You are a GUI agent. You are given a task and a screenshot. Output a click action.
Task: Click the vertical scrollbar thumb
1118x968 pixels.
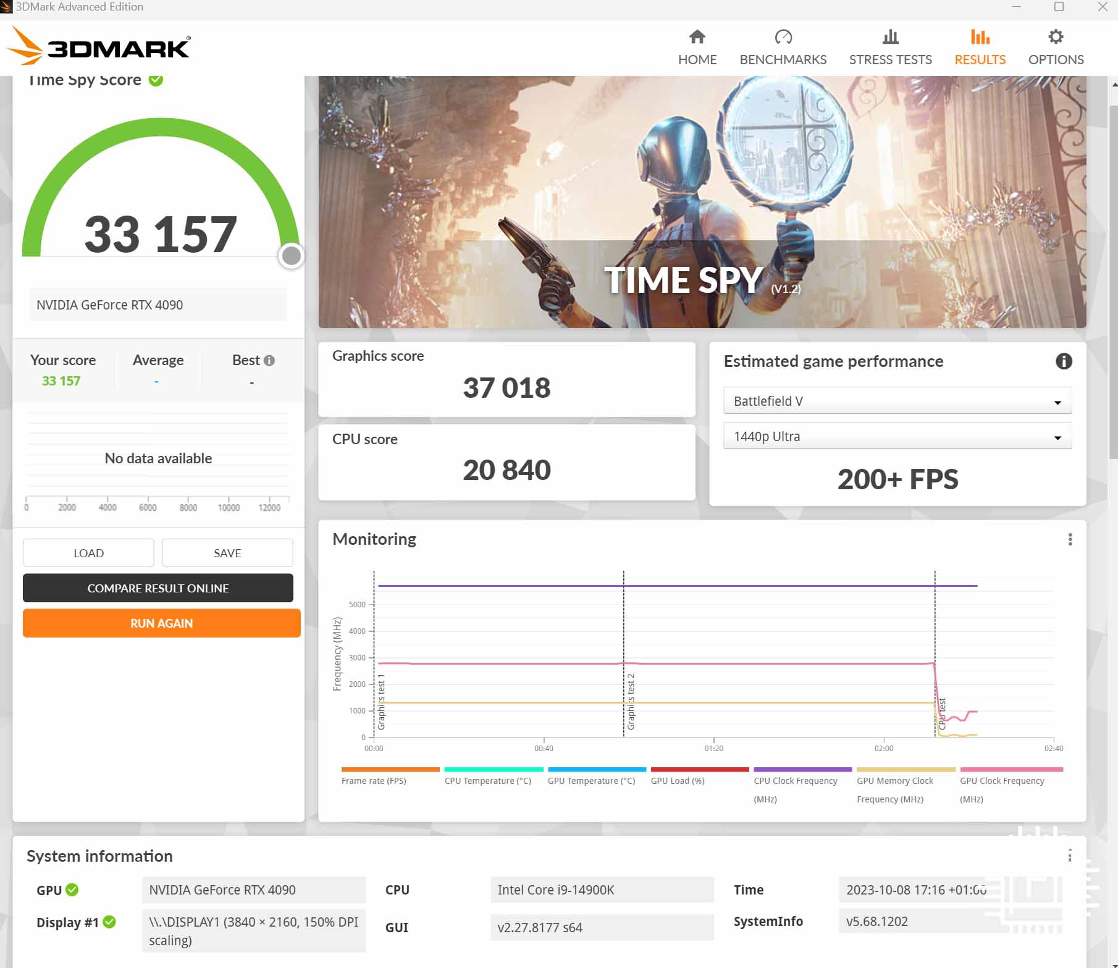(x=1114, y=282)
